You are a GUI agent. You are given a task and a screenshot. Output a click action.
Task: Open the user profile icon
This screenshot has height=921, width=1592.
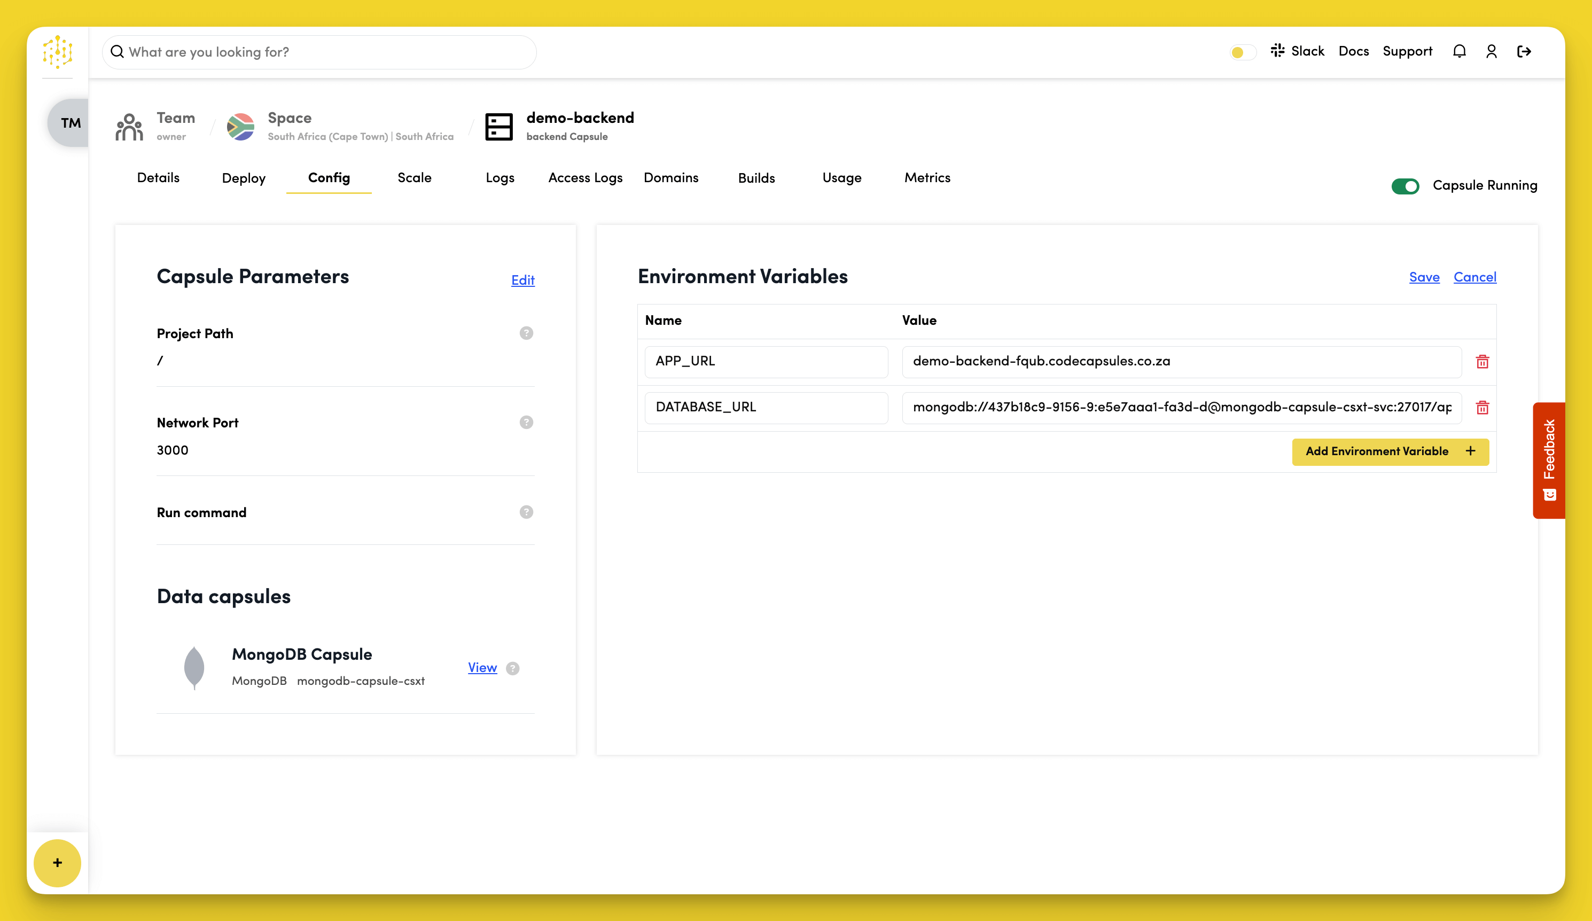point(1491,51)
